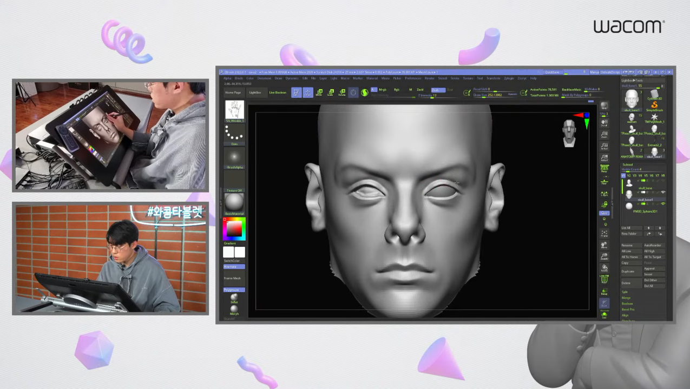The image size is (690, 389).
Task: Toggle the Persp perspective icon
Action: pyautogui.click(x=604, y=168)
